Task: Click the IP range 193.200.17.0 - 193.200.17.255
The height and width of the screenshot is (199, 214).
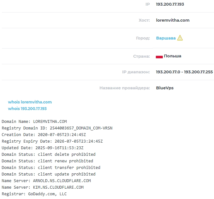Action: (184, 72)
